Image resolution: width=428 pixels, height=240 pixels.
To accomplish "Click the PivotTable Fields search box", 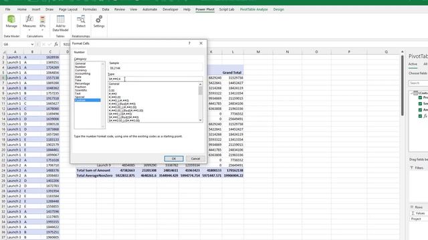I will point(419,83).
